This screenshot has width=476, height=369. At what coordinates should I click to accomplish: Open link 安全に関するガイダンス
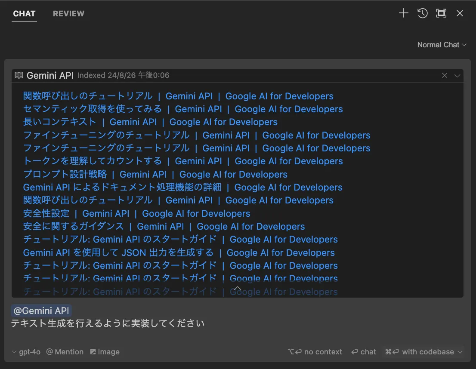tap(164, 226)
